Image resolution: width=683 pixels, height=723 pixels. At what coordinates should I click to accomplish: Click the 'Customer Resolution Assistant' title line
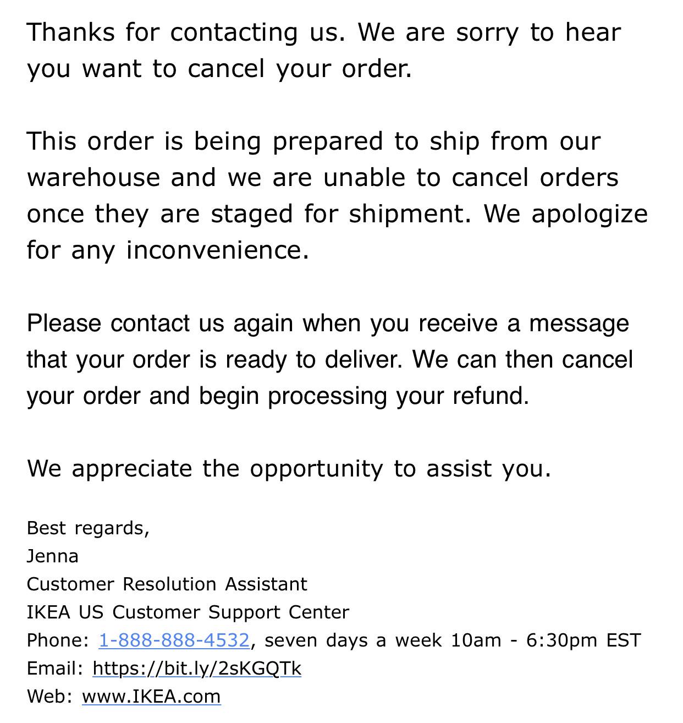coord(167,584)
